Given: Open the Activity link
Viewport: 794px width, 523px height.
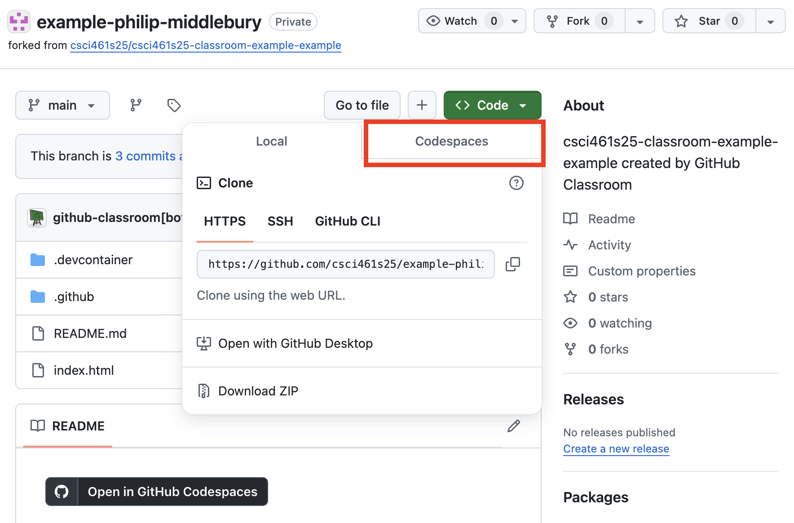Looking at the screenshot, I should (609, 245).
